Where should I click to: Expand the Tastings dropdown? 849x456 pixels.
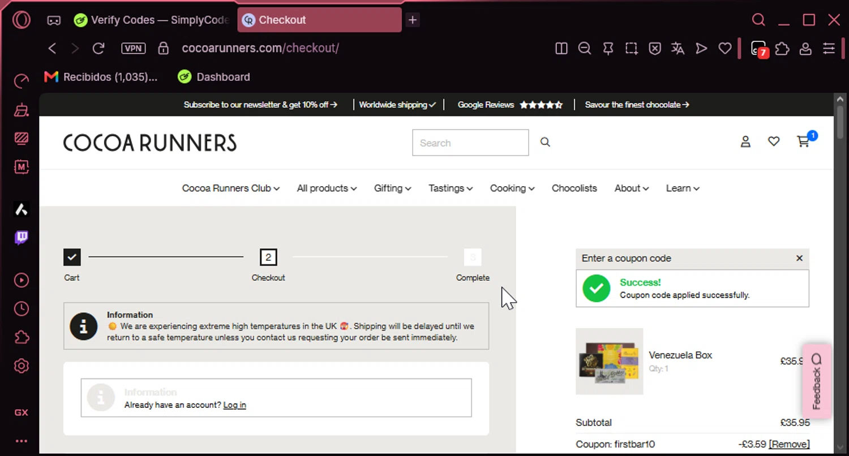[451, 188]
